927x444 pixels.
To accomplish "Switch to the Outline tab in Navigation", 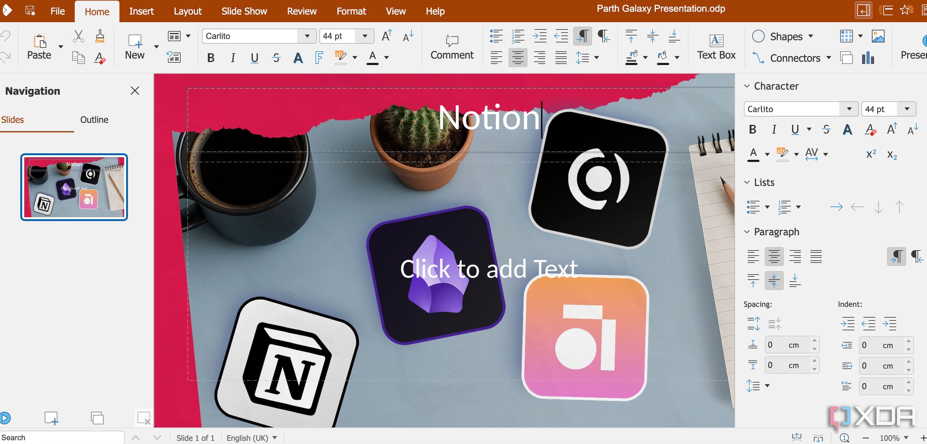I will coord(94,120).
